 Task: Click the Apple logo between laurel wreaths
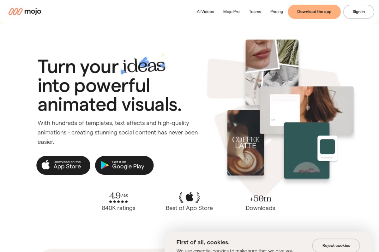(x=189, y=197)
